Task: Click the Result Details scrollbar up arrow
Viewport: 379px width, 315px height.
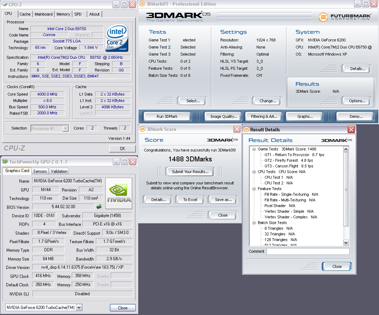Action: click(346, 149)
